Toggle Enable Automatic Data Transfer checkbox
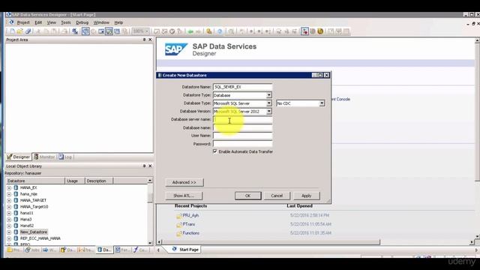 [x=215, y=151]
